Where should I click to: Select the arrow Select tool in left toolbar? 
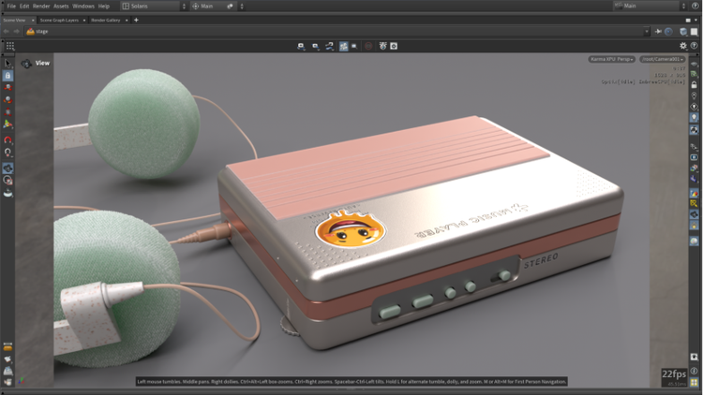7,63
